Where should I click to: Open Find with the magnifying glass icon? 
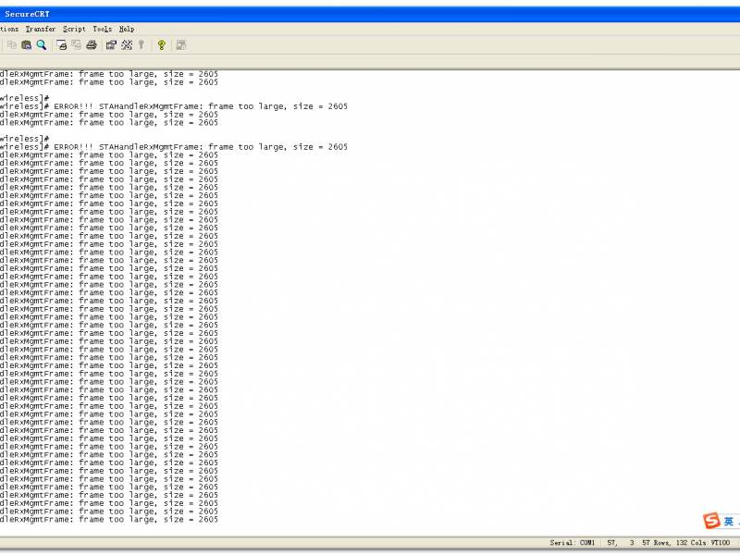(42, 44)
